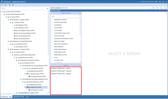Select Entity Rights By User group
This screenshot has width=168, height=99.
(x=60, y=55)
